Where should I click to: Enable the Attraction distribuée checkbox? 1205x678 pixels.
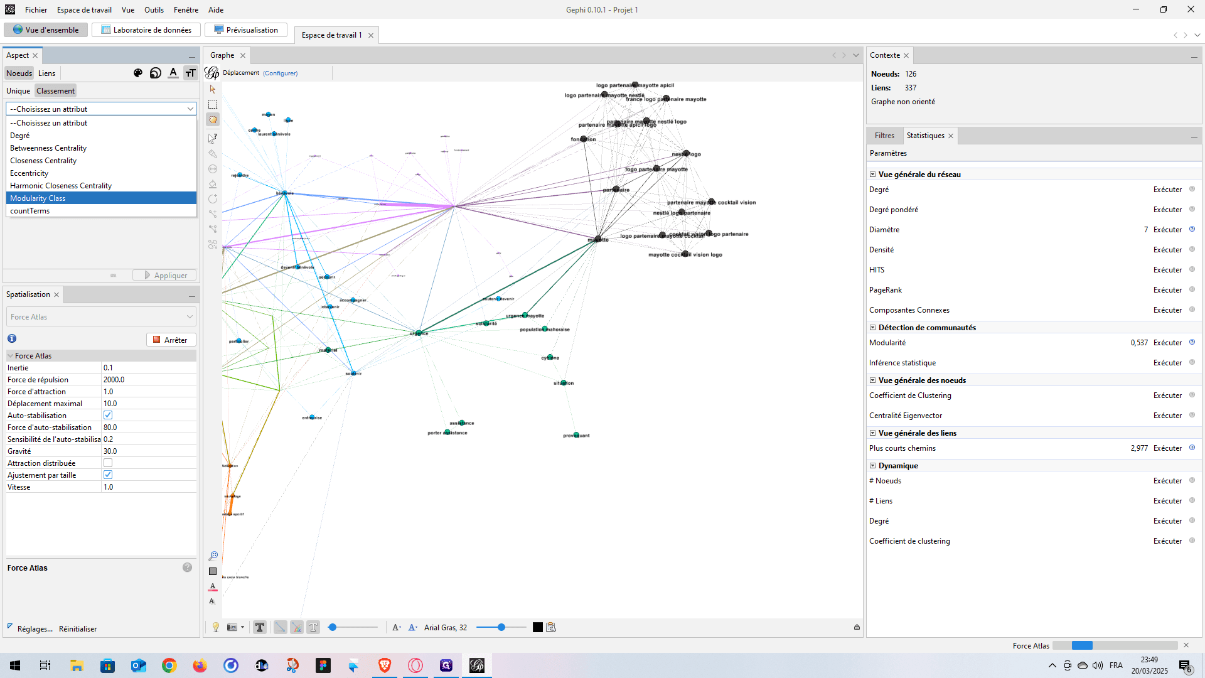[108, 463]
